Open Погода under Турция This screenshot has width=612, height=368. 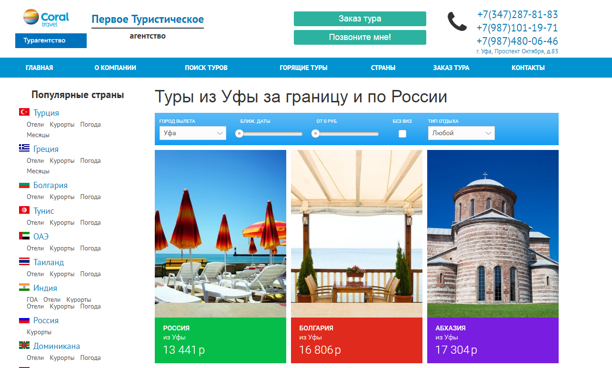90,124
